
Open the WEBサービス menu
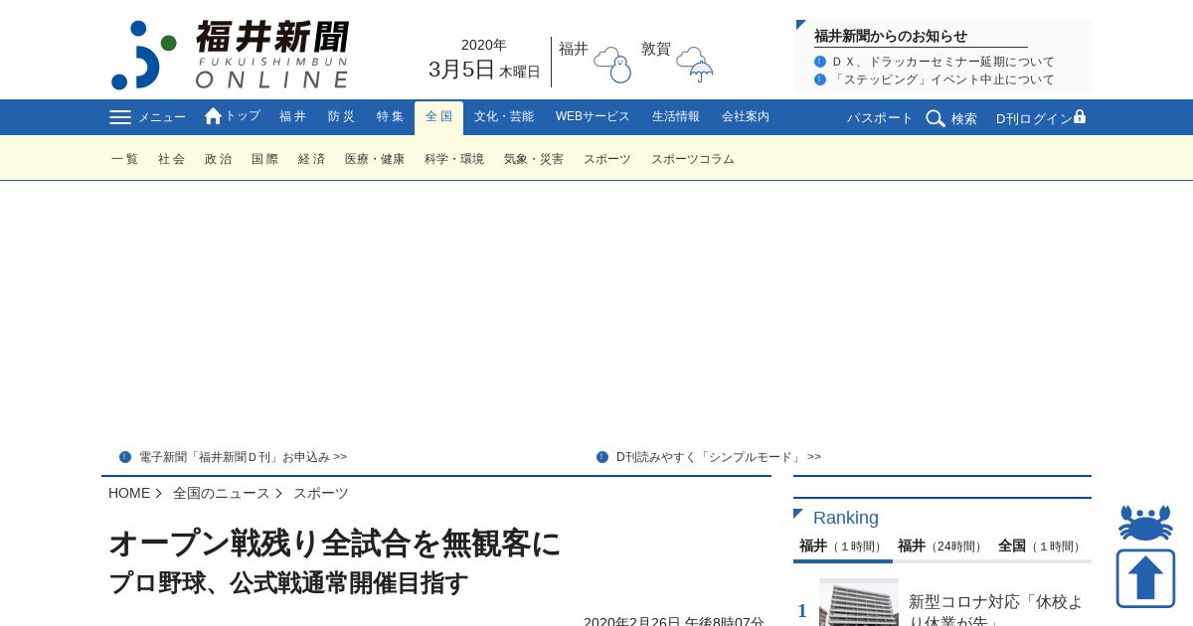(x=593, y=117)
